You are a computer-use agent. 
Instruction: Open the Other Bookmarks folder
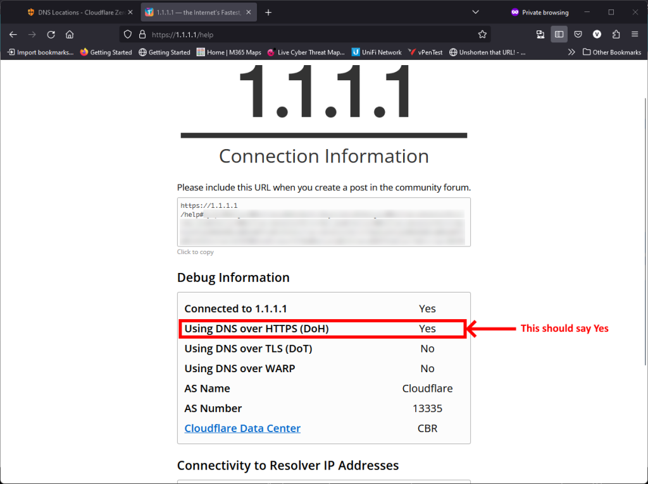click(x=612, y=52)
